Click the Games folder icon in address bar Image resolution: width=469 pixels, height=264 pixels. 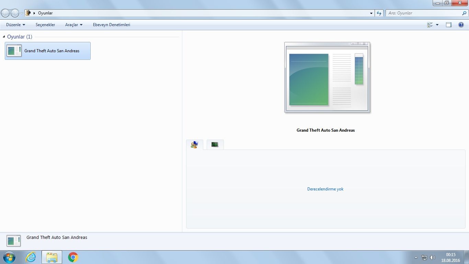click(28, 13)
